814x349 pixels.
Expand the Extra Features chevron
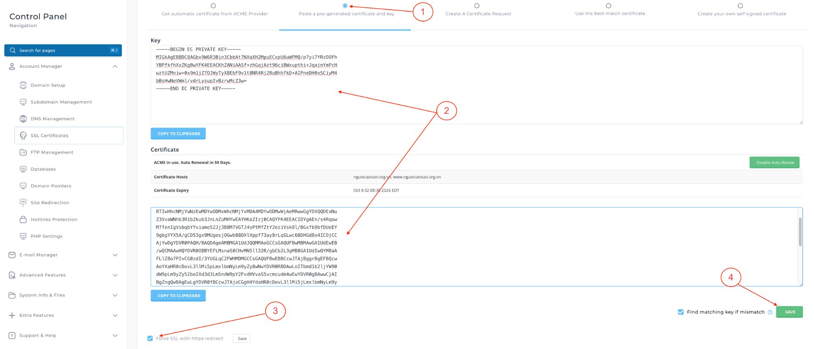115,315
